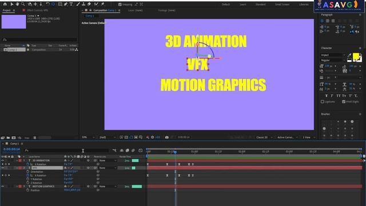Viewport: 366px width, 206px height.
Task: Toggle the Hindi Digits checkbox
Action: [344, 102]
